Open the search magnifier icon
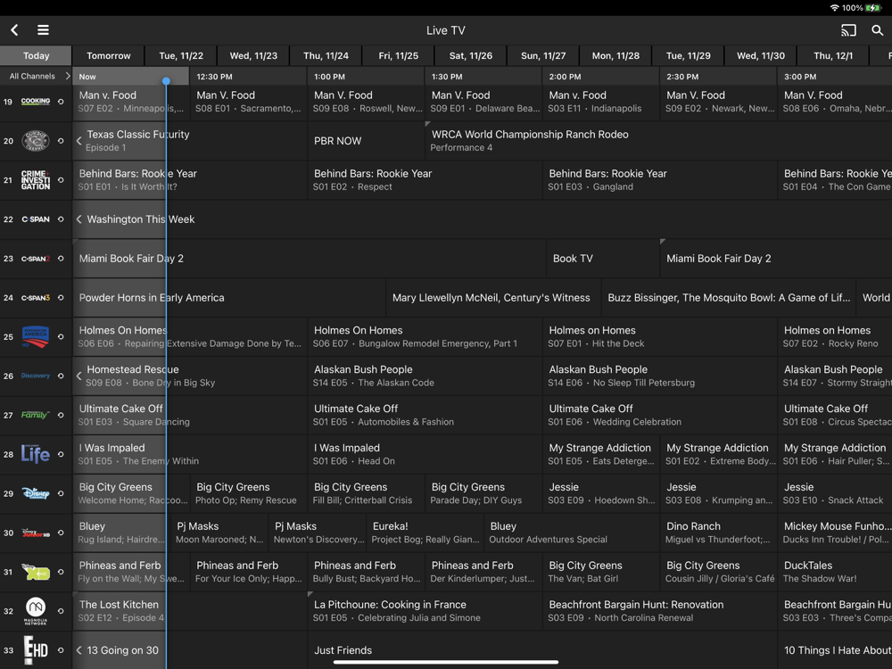 (x=877, y=30)
